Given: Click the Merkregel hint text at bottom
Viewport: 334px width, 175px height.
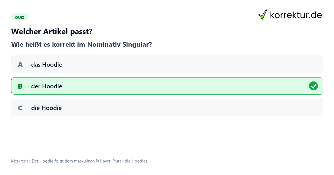Looking at the screenshot, I should pyautogui.click(x=80, y=161).
